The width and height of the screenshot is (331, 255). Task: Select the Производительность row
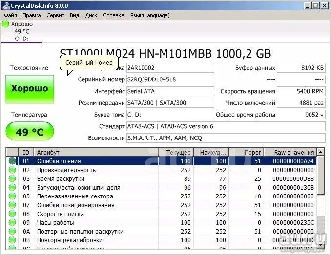point(162,170)
